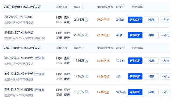
Task: Open 特惠 for 2022款 2.0T XV 尊享版
Action: pos(151,35)
